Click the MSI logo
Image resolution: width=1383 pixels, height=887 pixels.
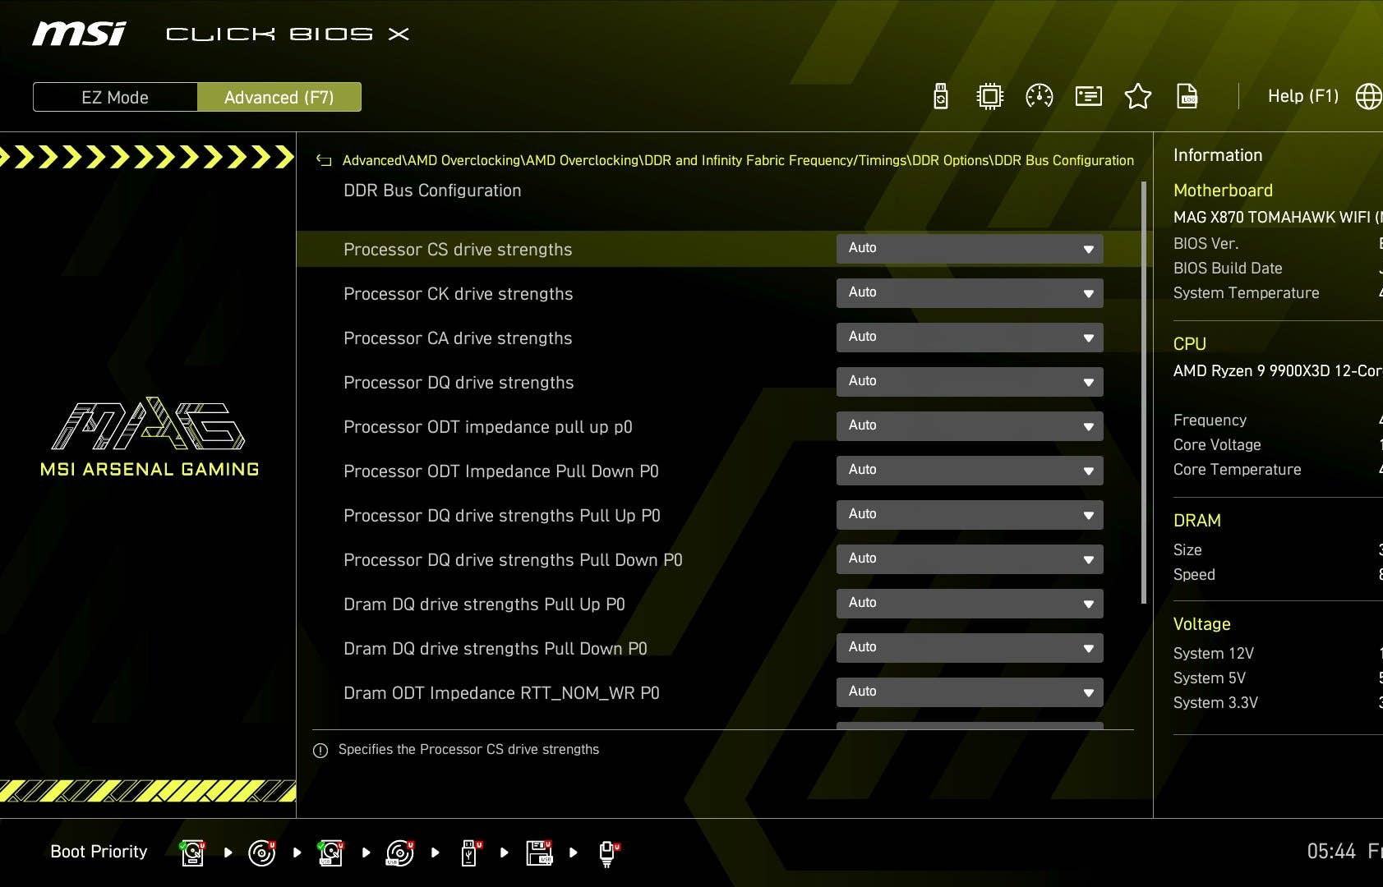pos(79,34)
